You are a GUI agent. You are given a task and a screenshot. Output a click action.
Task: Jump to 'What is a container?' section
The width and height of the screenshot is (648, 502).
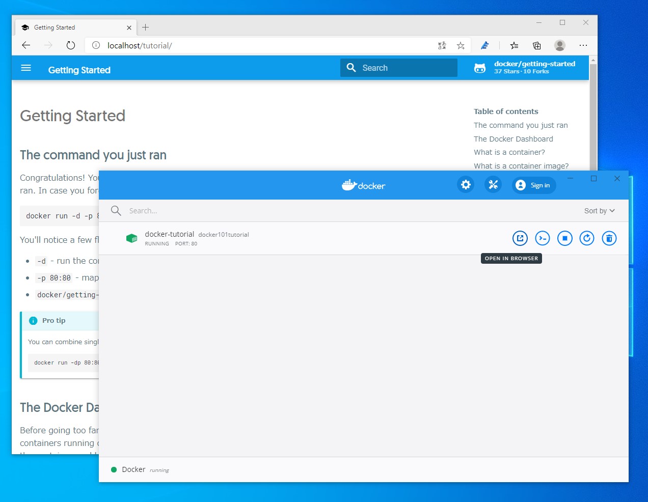click(509, 152)
